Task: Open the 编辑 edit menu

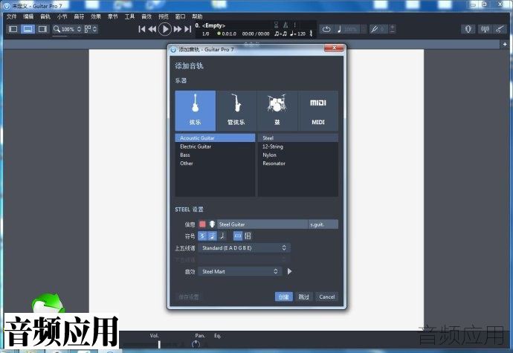Action: coord(28,16)
